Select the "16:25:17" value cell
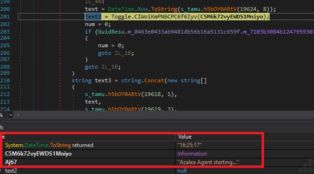Screen dimensions: 314x174 [x=190, y=145]
